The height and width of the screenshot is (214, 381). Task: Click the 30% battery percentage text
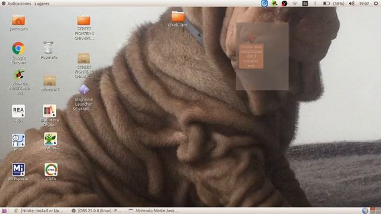click(x=339, y=4)
